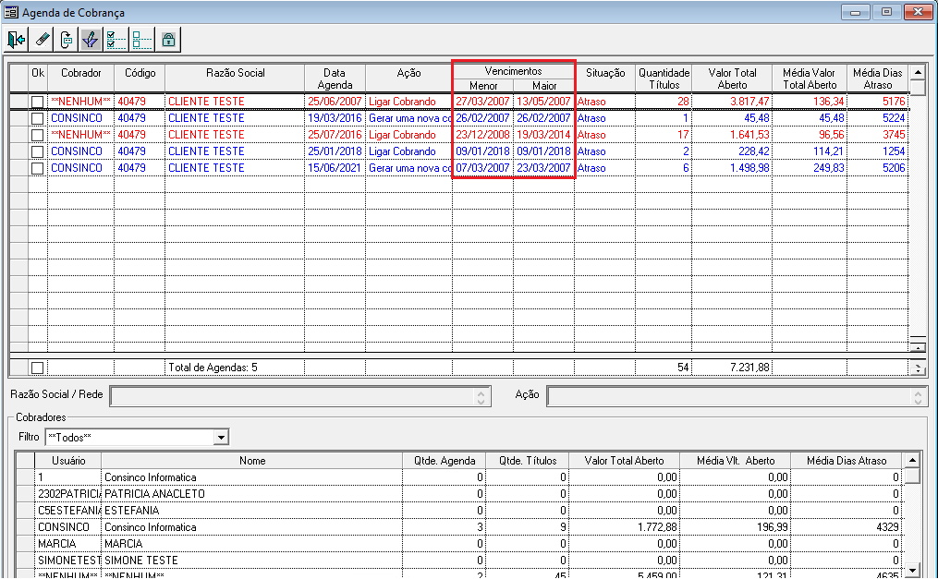Click up arrow of Cobradores grid scrollbar
Screen dimensions: 938x579
(x=912, y=460)
